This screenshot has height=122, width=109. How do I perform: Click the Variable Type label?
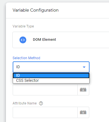point(23,26)
